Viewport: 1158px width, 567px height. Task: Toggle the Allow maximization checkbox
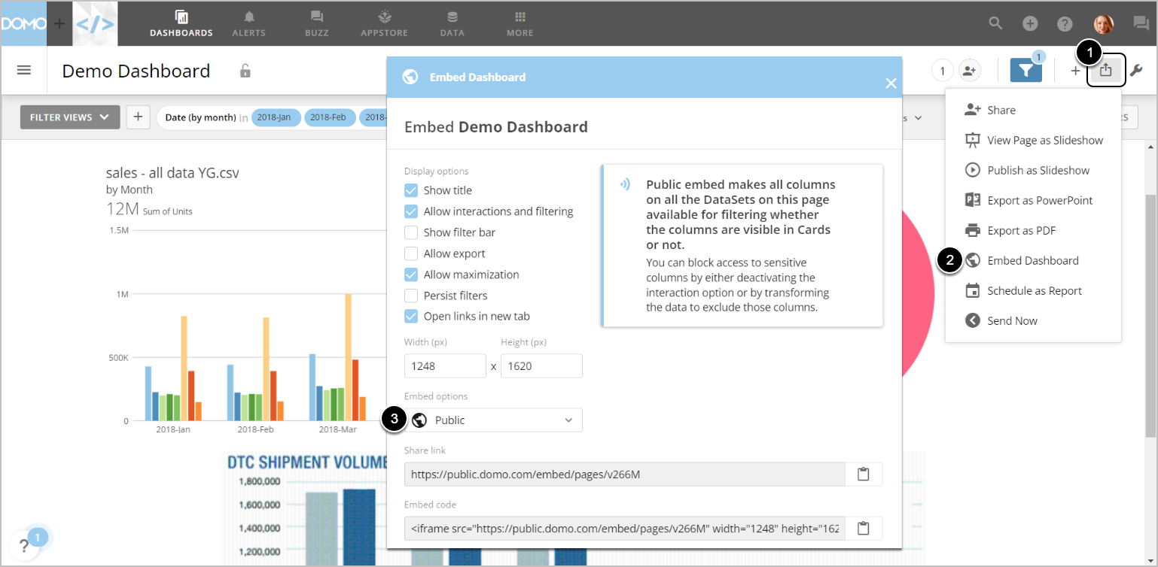(411, 274)
